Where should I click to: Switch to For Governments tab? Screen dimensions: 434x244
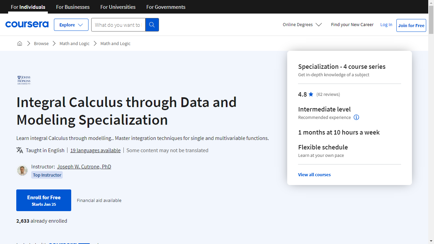coord(166,7)
